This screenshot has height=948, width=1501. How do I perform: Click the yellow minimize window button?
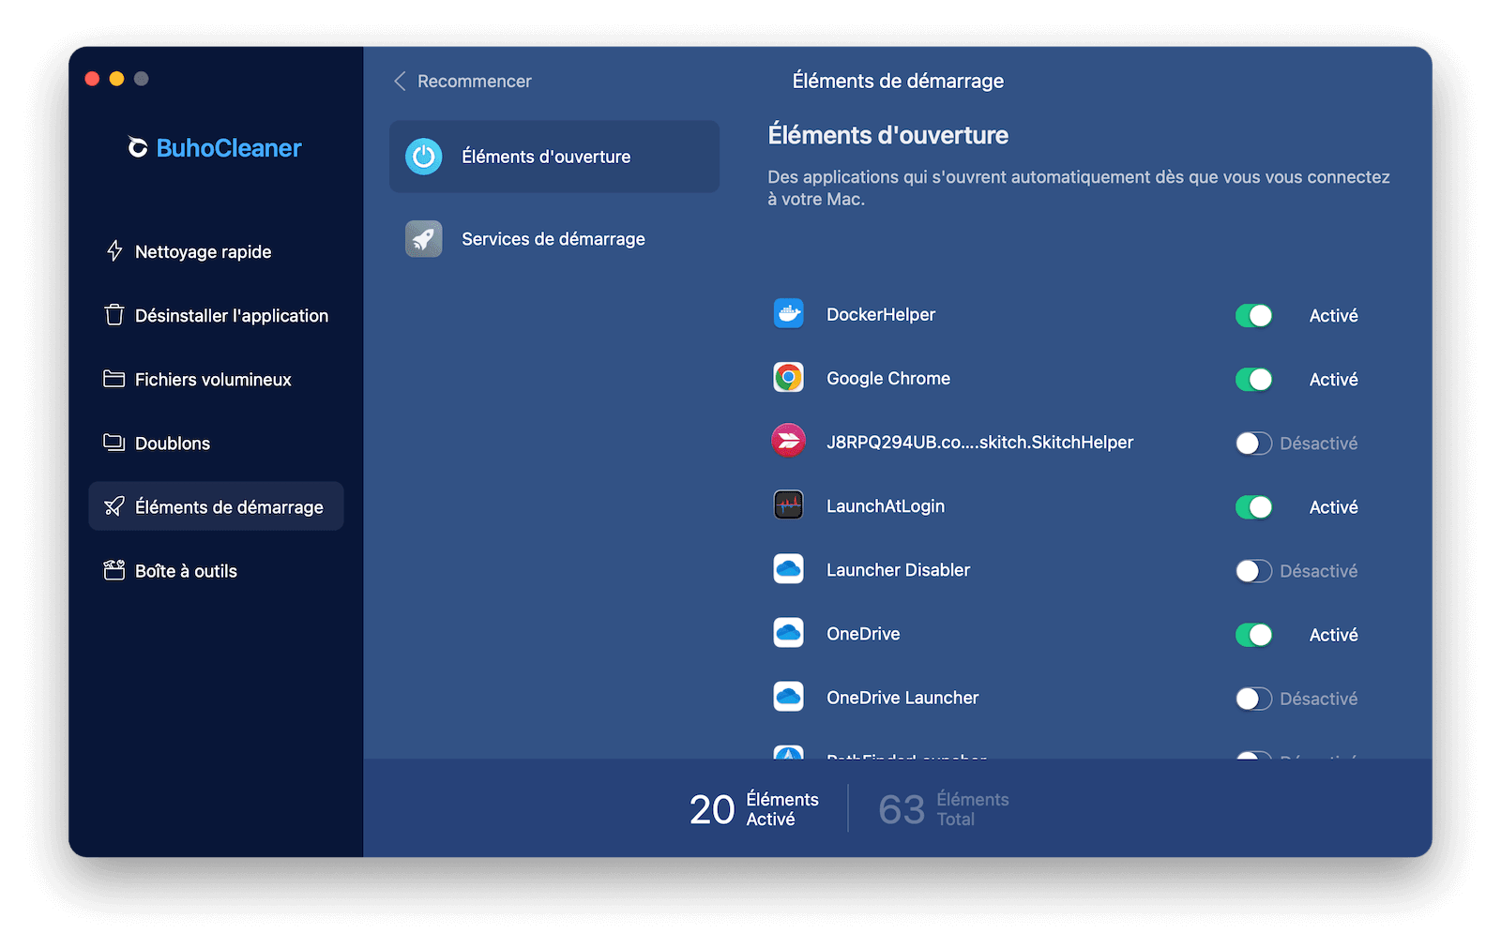[116, 79]
